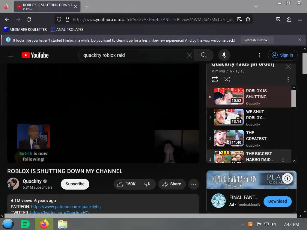Play THE GREATEST playlist video
Viewport: 307px width, 230px height.
click(x=249, y=138)
